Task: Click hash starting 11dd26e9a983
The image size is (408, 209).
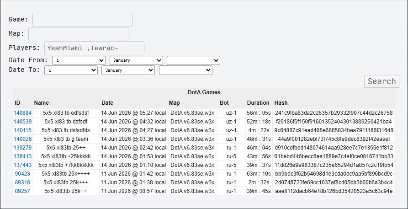Action: [334, 165]
